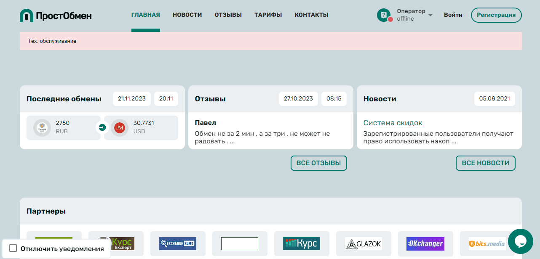
Task: Open the teal Курс partner logo
Action: 302,243
